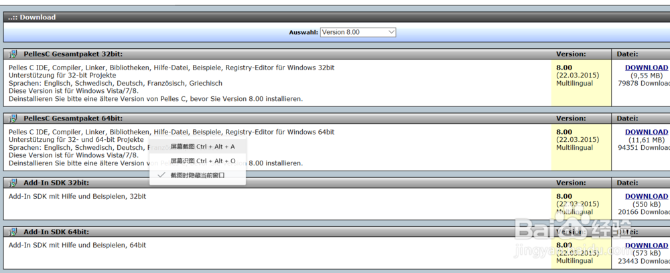670x273 pixels.
Task: Click the (9,55 MB) file size text
Action: coord(646,76)
